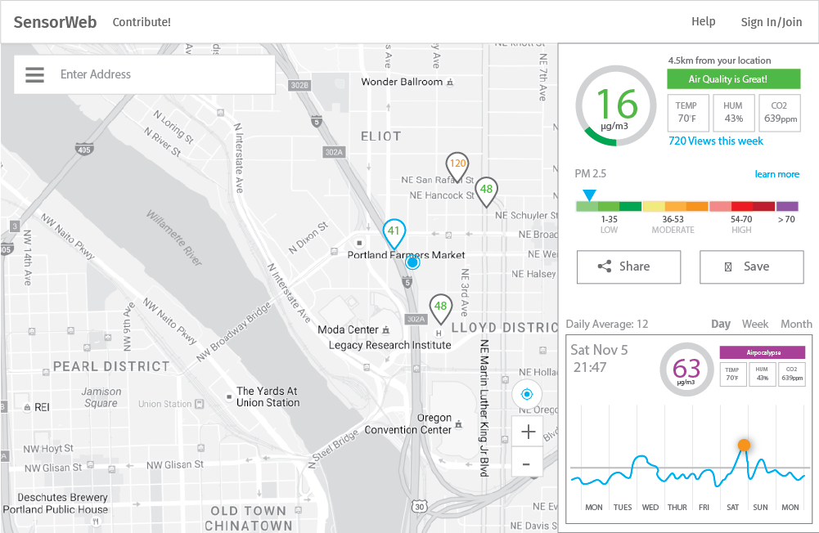Image resolution: width=819 pixels, height=533 pixels.
Task: Open the Contribute! page
Action: point(142,22)
